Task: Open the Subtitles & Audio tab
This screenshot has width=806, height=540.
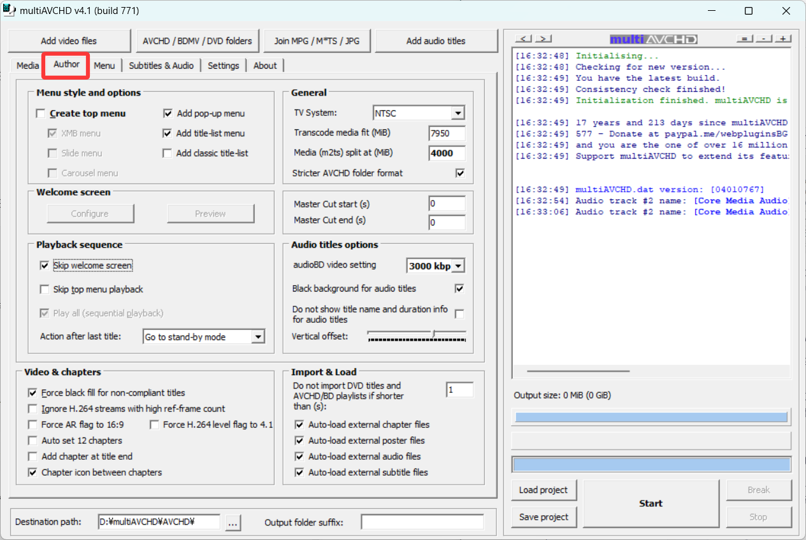Action: 161,66
